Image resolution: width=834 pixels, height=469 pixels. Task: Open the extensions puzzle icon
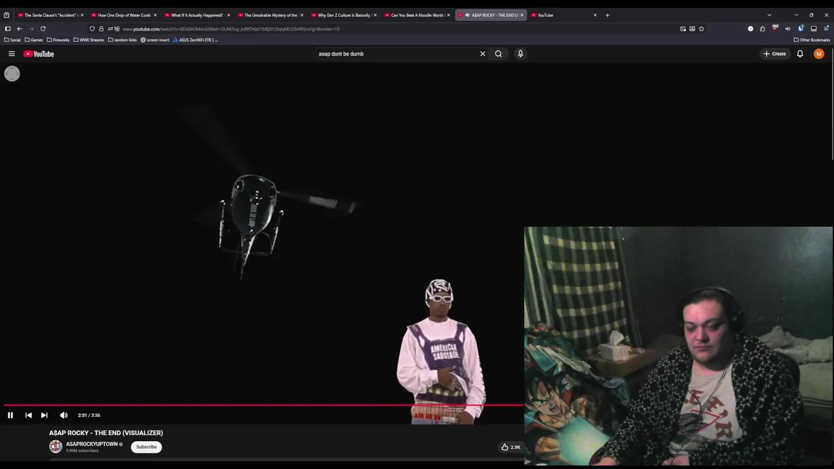[x=762, y=29]
